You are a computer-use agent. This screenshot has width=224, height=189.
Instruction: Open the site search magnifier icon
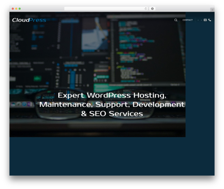pos(176,20)
